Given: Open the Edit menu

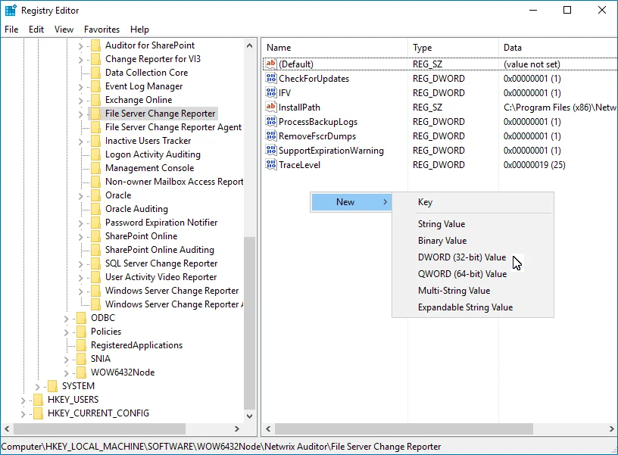Looking at the screenshot, I should pyautogui.click(x=36, y=30).
